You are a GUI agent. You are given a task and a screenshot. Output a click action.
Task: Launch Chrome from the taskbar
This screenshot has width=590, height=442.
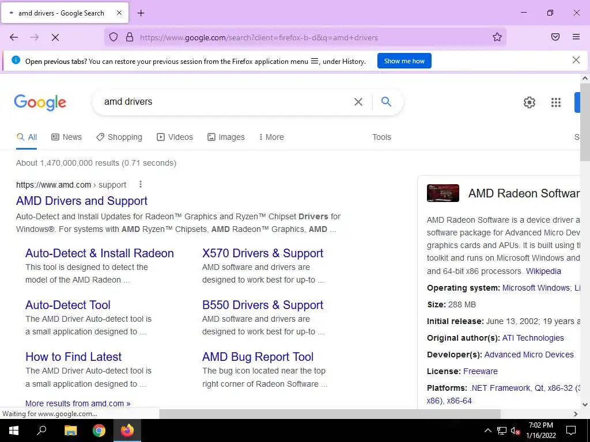(x=99, y=430)
